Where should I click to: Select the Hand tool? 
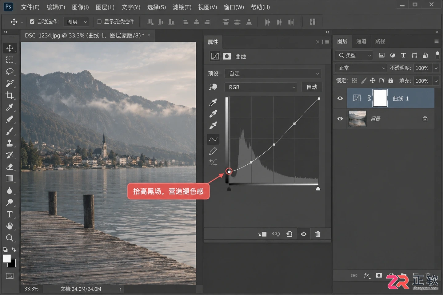click(10, 226)
